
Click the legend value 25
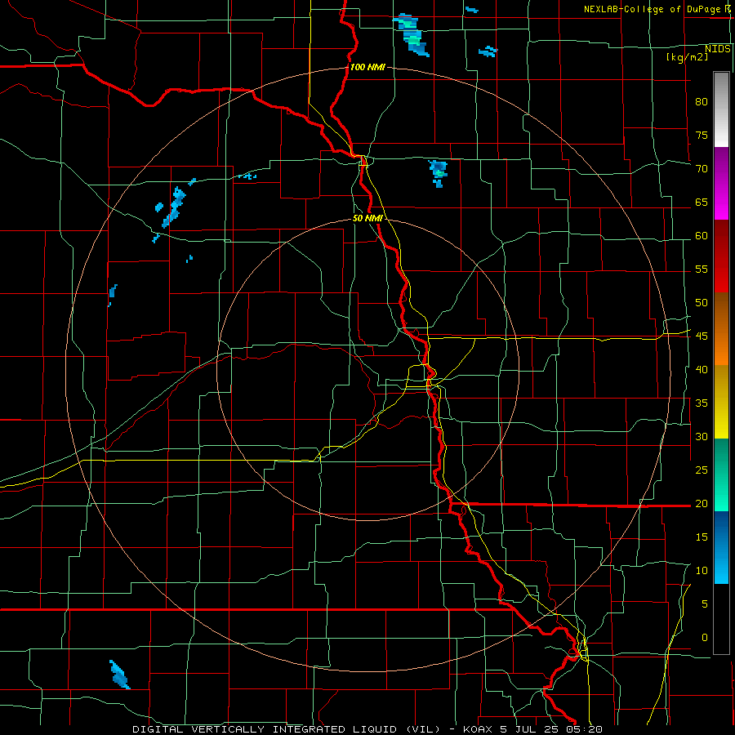(x=702, y=470)
